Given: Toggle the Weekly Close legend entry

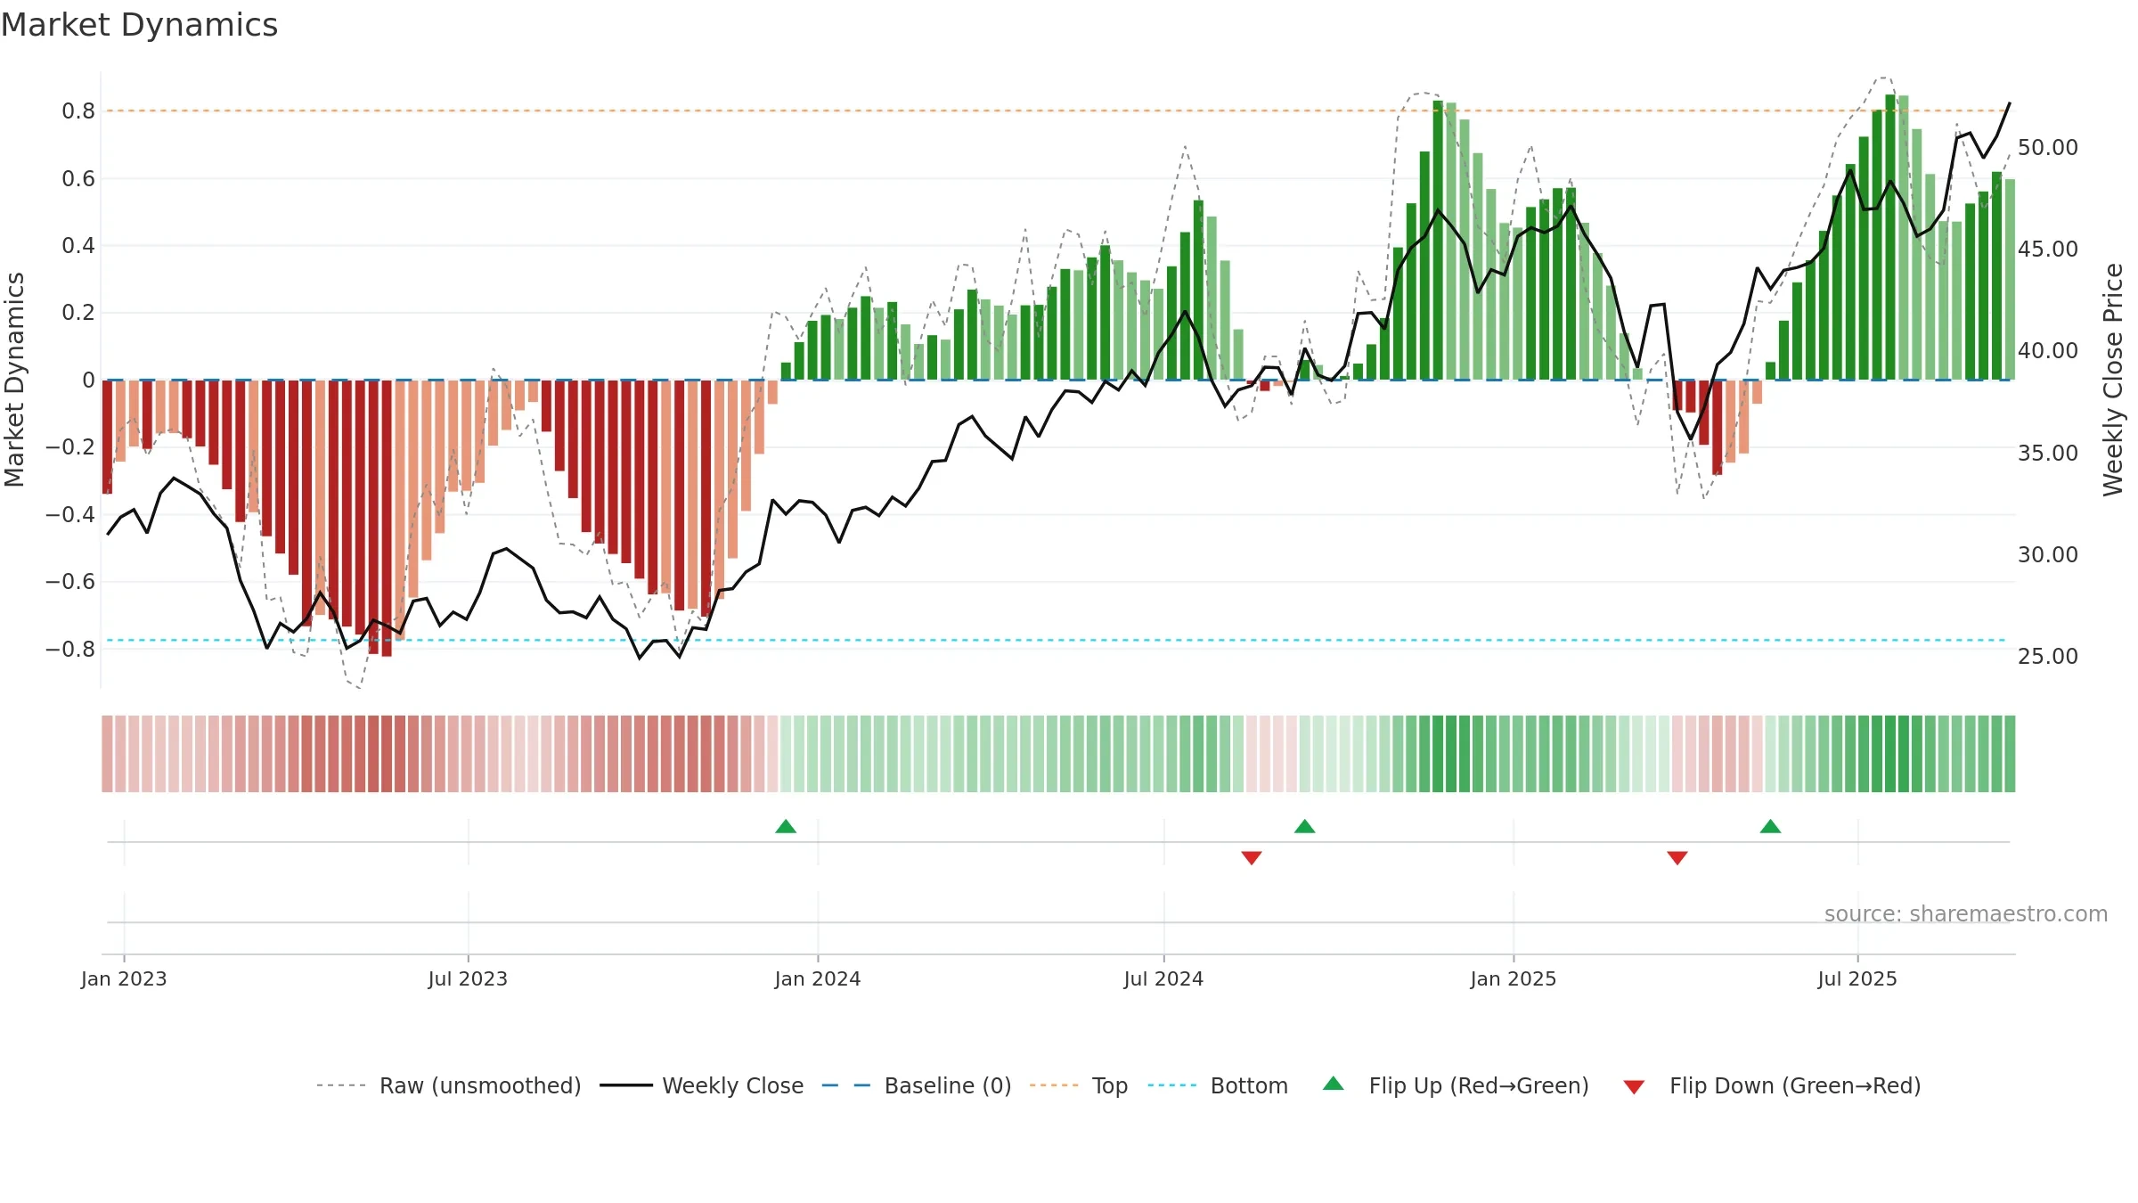Looking at the screenshot, I should pos(702,1085).
